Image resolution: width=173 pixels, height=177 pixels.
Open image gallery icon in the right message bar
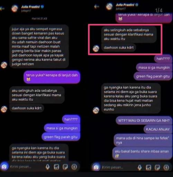[x=148, y=167]
